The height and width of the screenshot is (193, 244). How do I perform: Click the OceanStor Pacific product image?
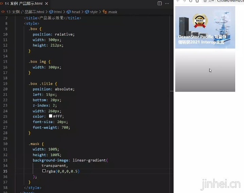(205, 27)
